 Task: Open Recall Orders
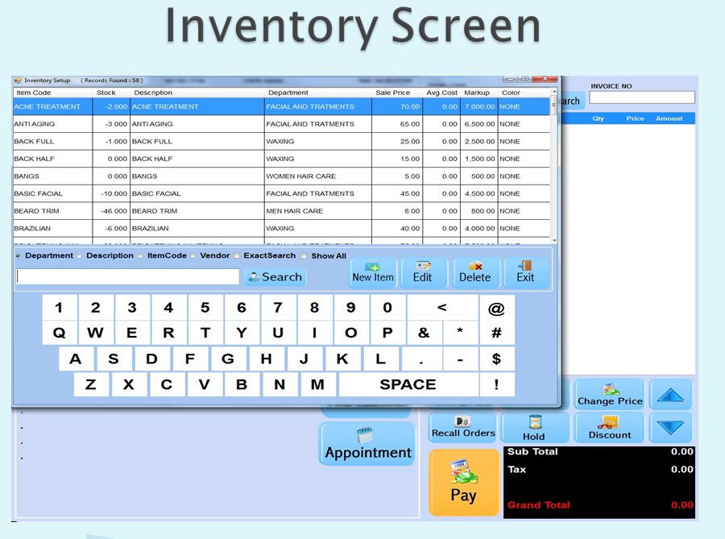pos(463,427)
